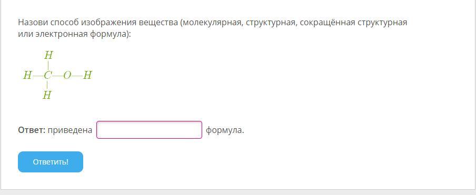Click the hydrogen bonded to oxygen
The image size is (476, 195).
coord(87,75)
